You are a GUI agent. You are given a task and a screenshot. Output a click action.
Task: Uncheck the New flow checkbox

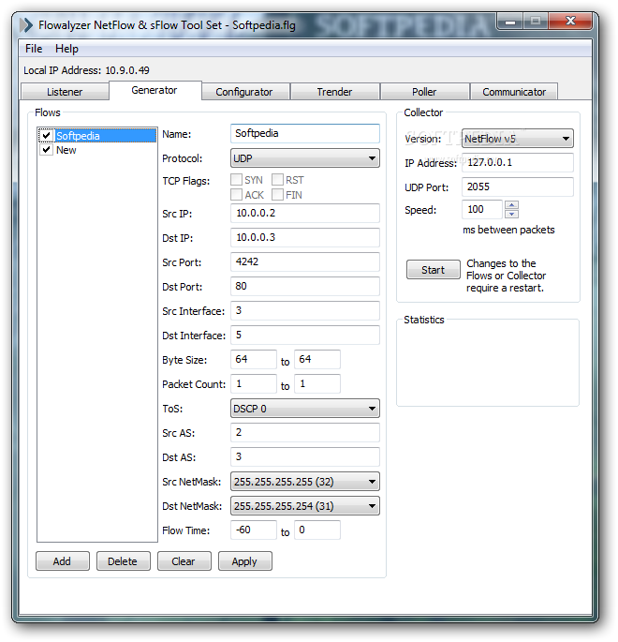pyautogui.click(x=46, y=149)
